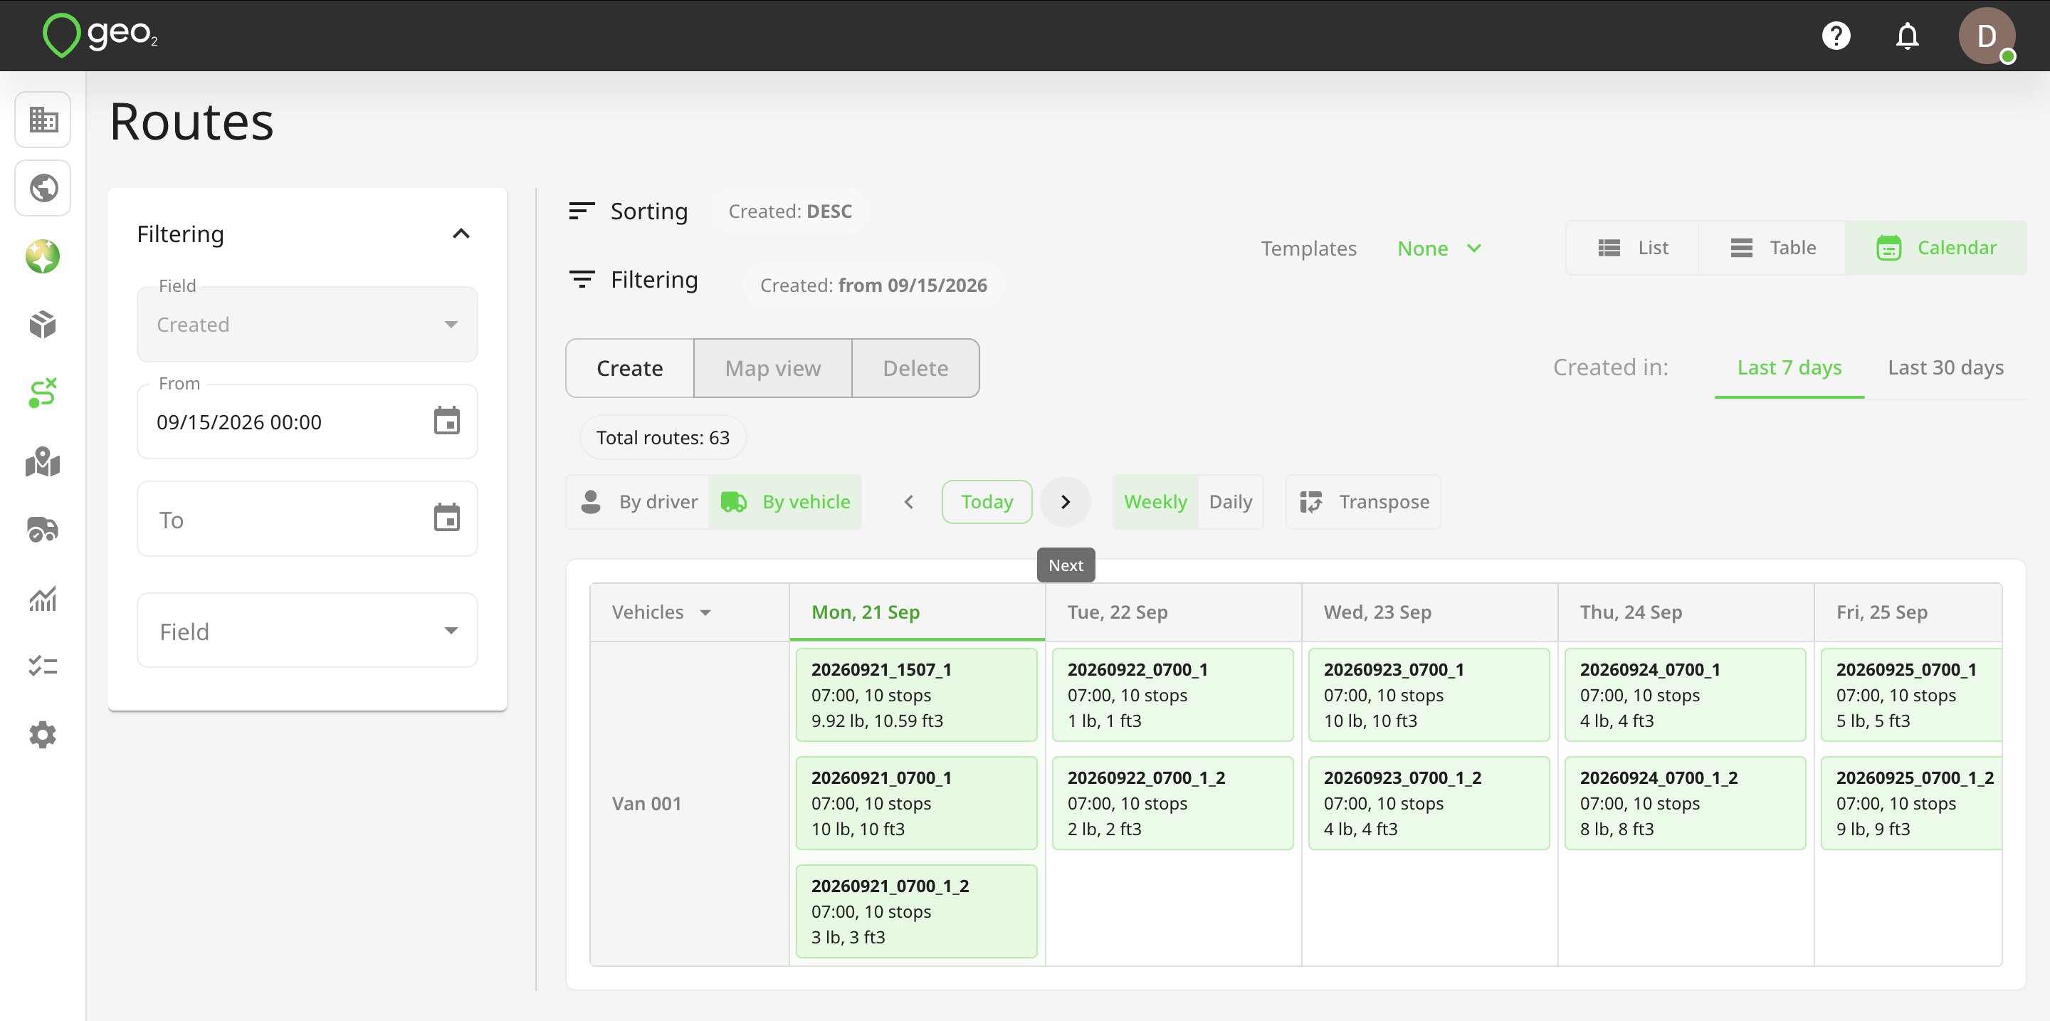The height and width of the screenshot is (1021, 2050).
Task: Click the To date input field
Action: pyautogui.click(x=307, y=519)
